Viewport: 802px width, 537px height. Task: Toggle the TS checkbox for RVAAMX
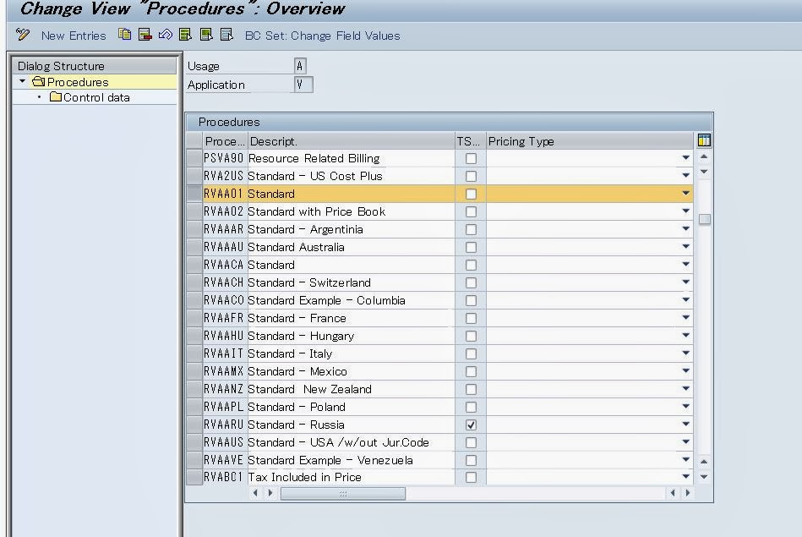click(471, 371)
